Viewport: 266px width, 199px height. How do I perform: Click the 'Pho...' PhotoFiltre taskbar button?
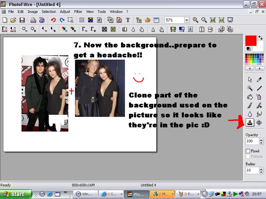tap(137, 194)
